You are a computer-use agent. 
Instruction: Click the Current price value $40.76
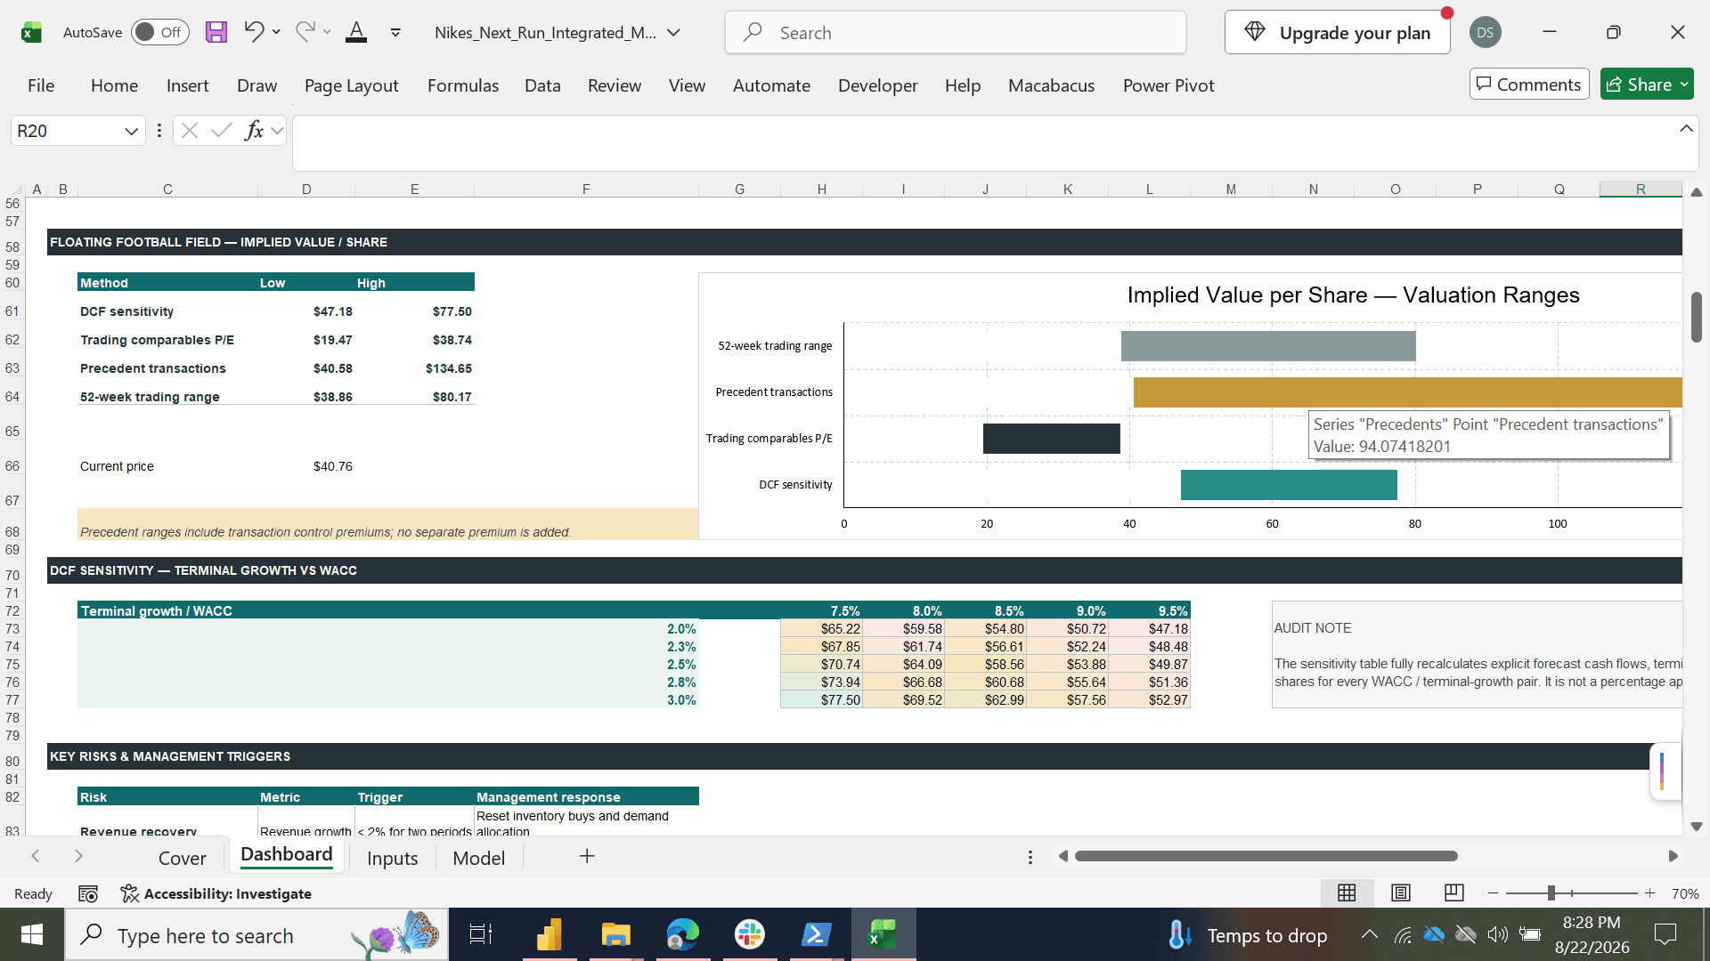[332, 466]
